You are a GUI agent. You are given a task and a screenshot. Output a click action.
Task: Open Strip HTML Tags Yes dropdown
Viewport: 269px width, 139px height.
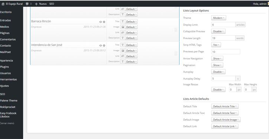(x=216, y=45)
